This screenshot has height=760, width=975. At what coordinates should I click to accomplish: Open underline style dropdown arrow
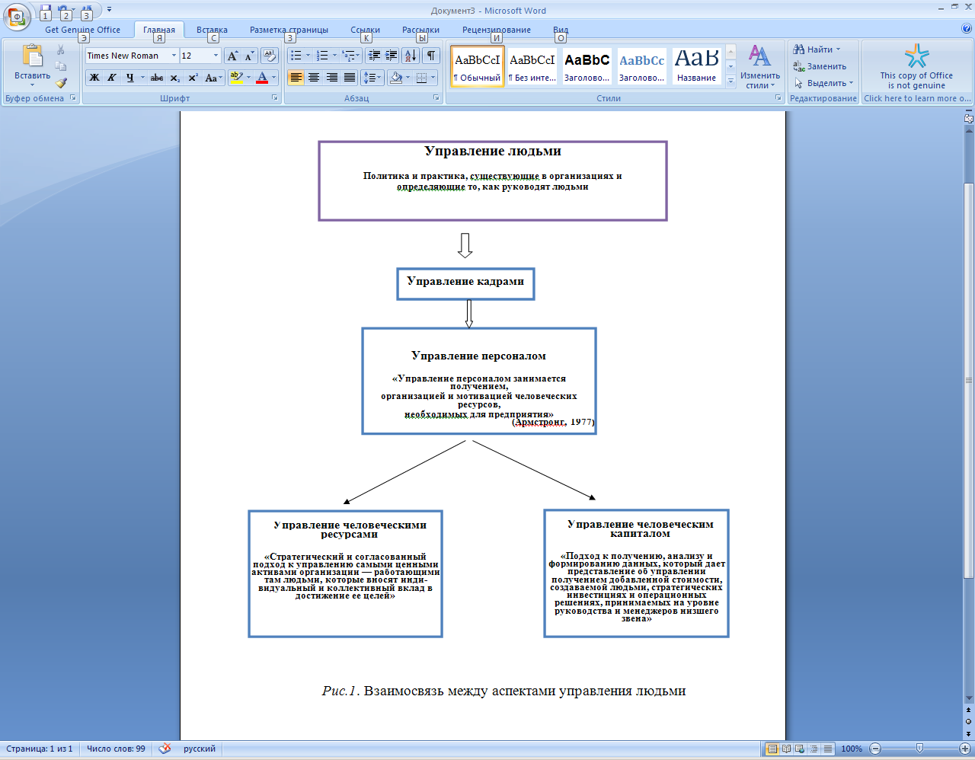point(142,78)
